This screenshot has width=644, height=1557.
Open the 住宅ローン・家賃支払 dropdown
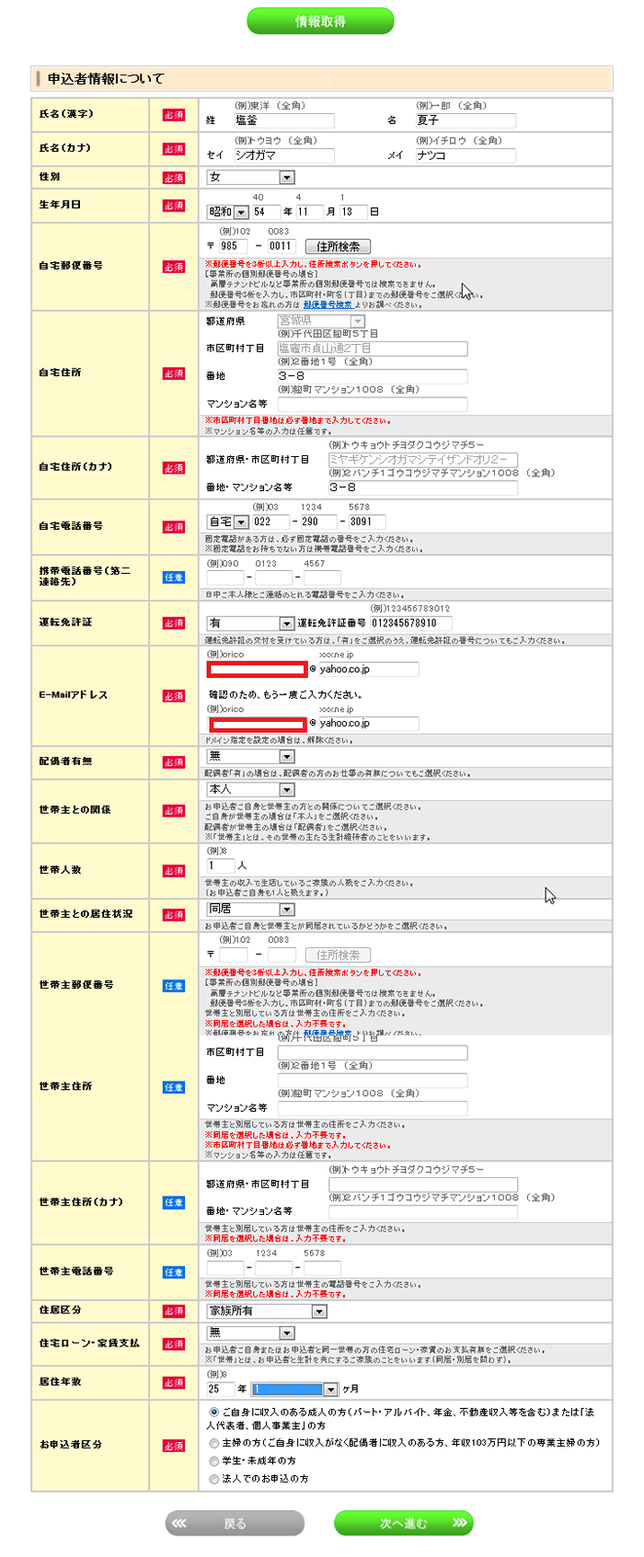click(250, 1333)
